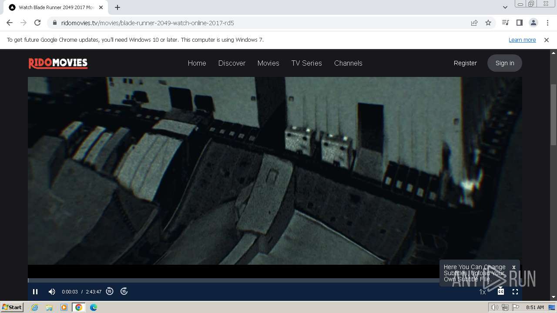Dismiss the Chrome update notification bar

click(547, 40)
